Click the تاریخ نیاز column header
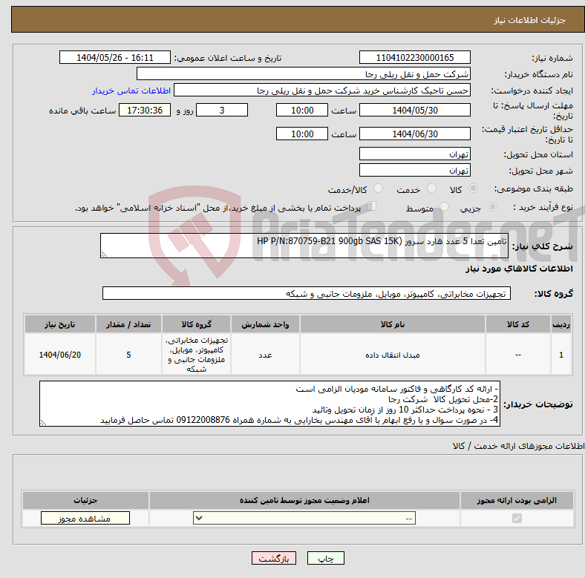 pyautogui.click(x=60, y=324)
